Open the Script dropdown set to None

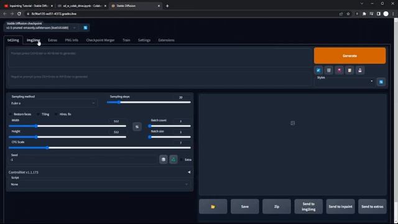[99, 184]
